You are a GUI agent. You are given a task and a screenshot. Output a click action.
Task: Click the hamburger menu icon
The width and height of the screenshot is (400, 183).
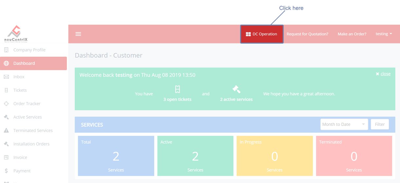[x=78, y=34]
